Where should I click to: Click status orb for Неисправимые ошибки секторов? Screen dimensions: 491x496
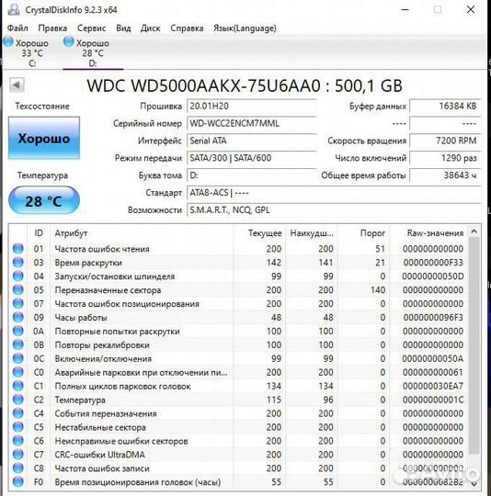(18, 441)
